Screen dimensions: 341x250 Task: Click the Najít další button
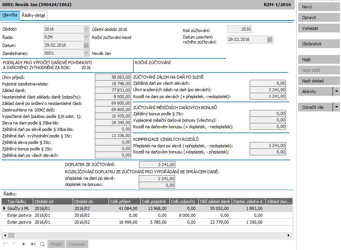point(319,70)
